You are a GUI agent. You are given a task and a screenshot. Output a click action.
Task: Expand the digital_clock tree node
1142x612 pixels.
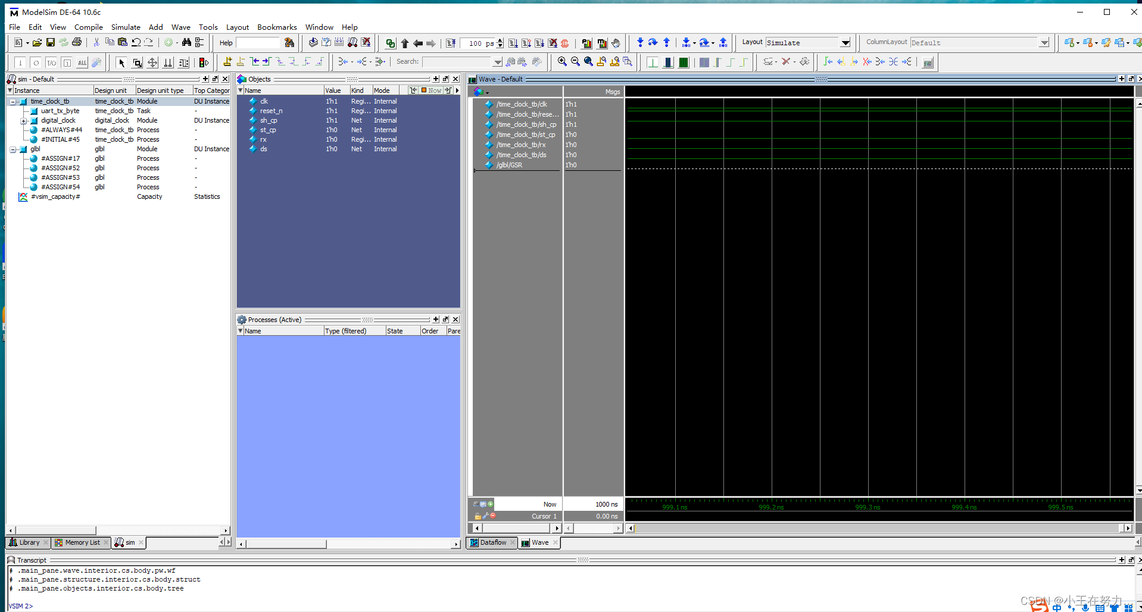pos(23,121)
